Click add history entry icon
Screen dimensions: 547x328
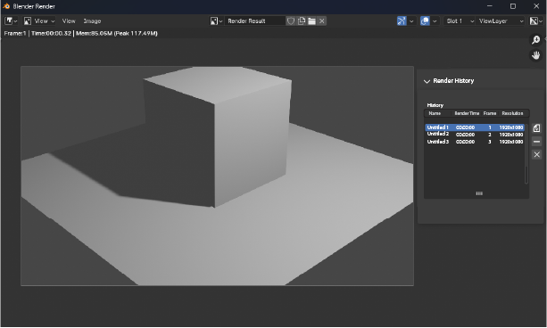[x=536, y=128]
